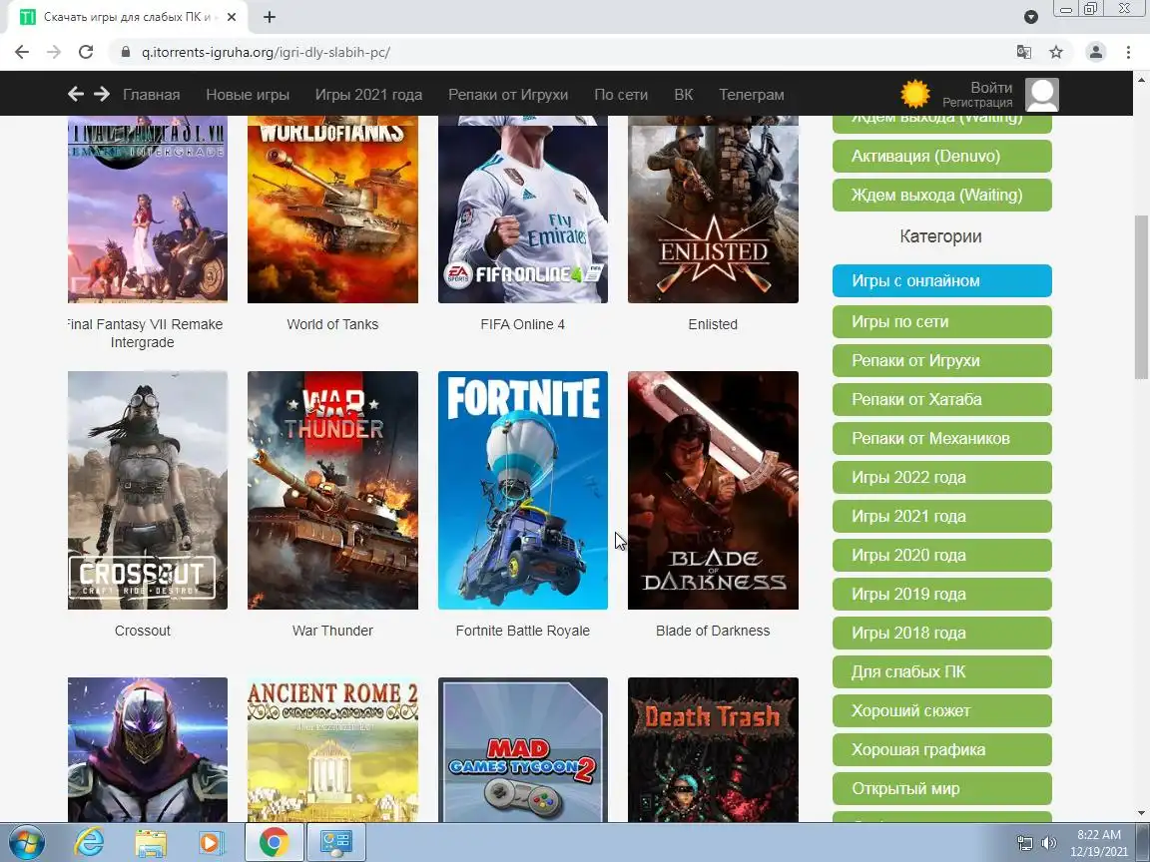Click the Активация (Denuvo) button

point(941,156)
